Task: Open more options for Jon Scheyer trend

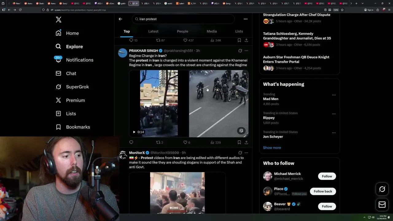Action: coord(334,133)
